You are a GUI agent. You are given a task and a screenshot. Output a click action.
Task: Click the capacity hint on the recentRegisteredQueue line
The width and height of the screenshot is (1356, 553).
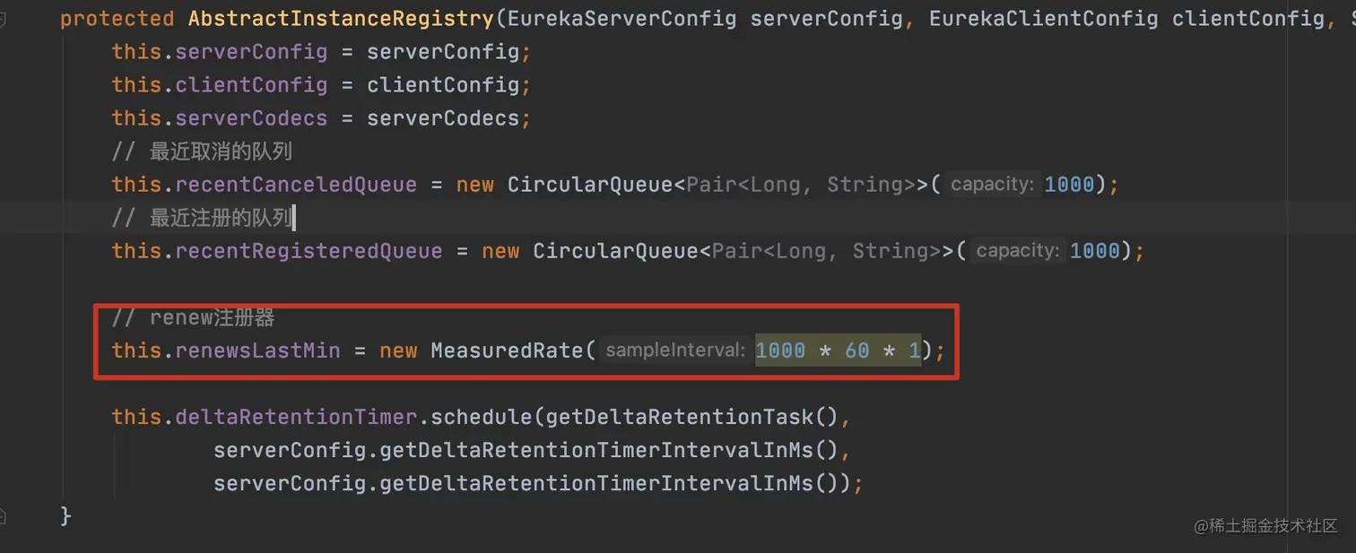coord(1017,251)
